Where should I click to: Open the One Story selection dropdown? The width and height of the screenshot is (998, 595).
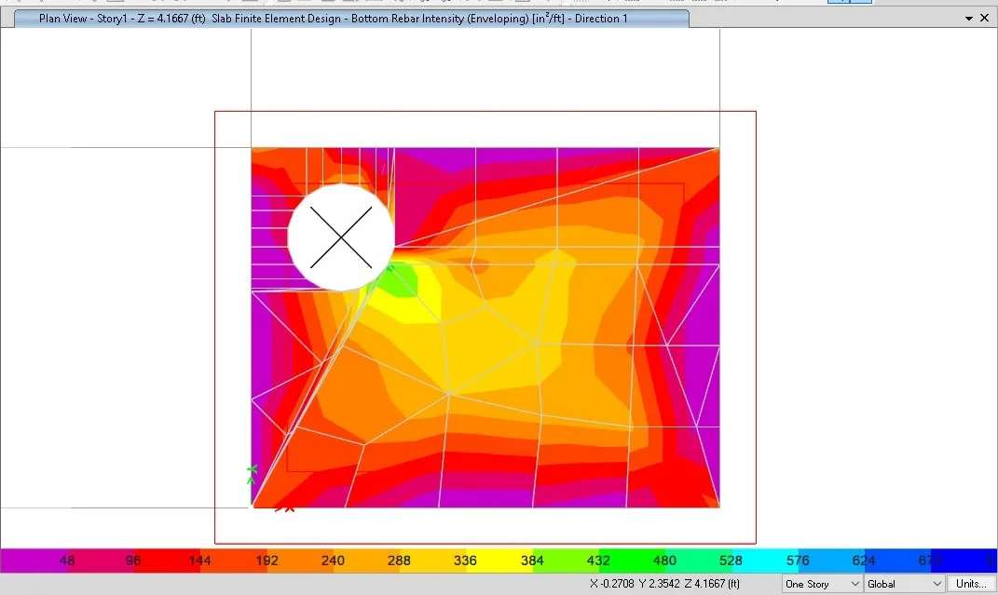click(x=822, y=584)
